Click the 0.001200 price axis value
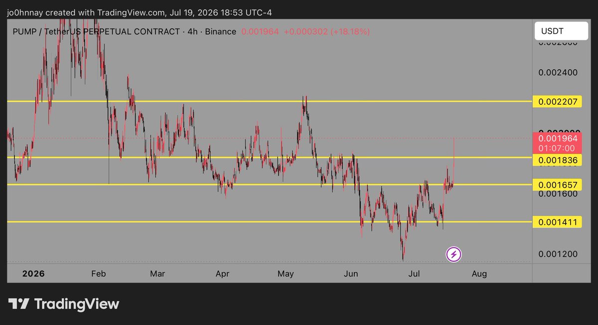The width and height of the screenshot is (598, 325). [558, 254]
